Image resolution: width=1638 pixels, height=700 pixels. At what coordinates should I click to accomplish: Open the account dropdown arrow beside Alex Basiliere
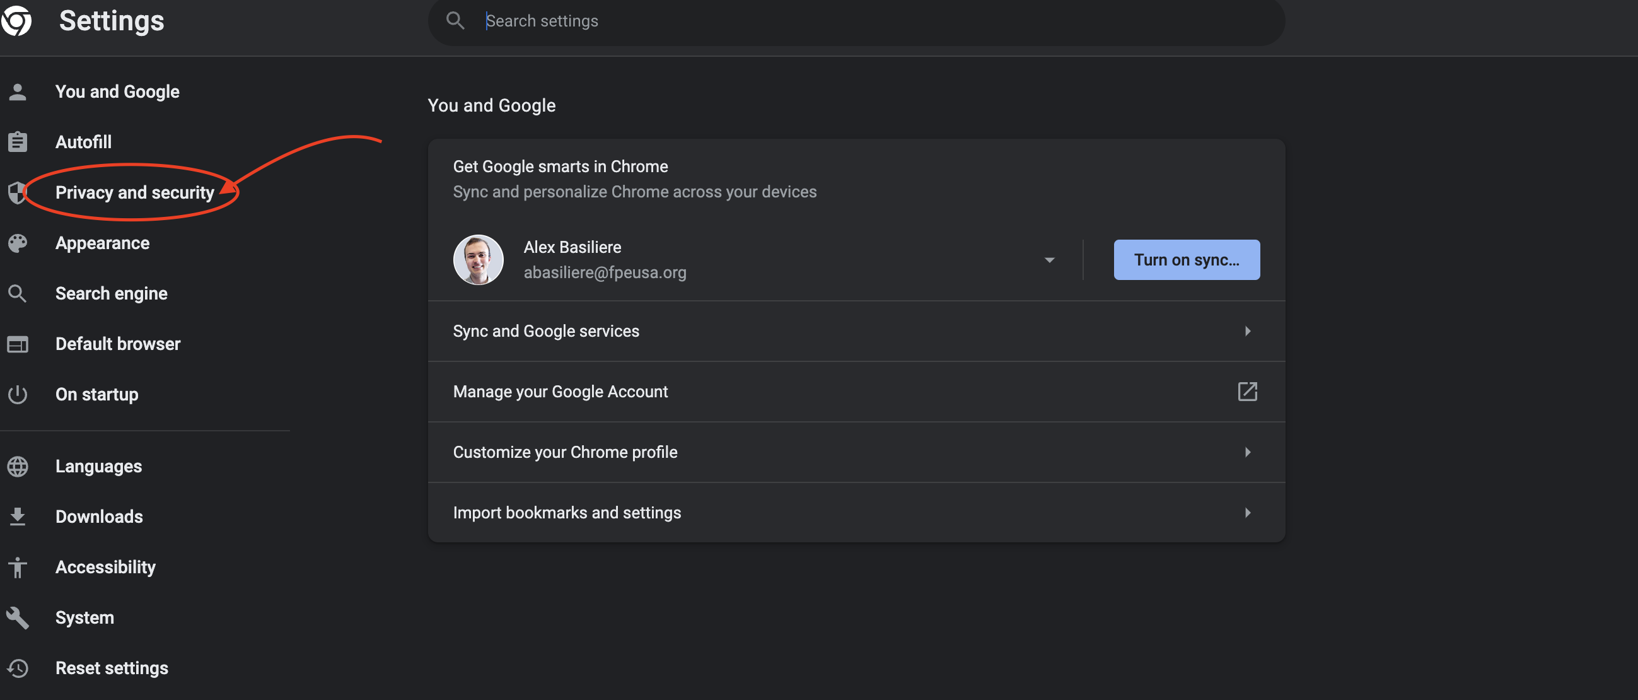click(x=1049, y=259)
